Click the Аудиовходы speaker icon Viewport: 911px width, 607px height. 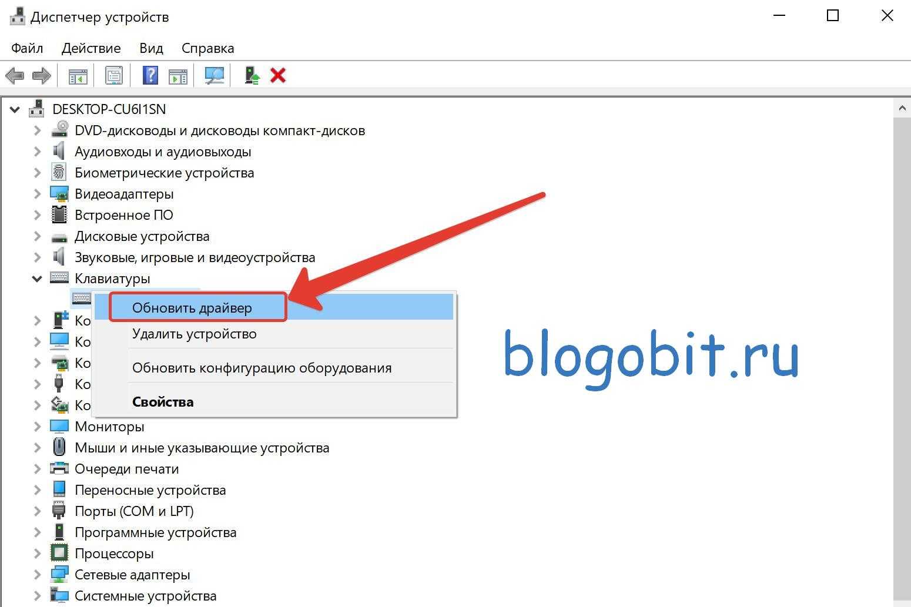coord(59,151)
